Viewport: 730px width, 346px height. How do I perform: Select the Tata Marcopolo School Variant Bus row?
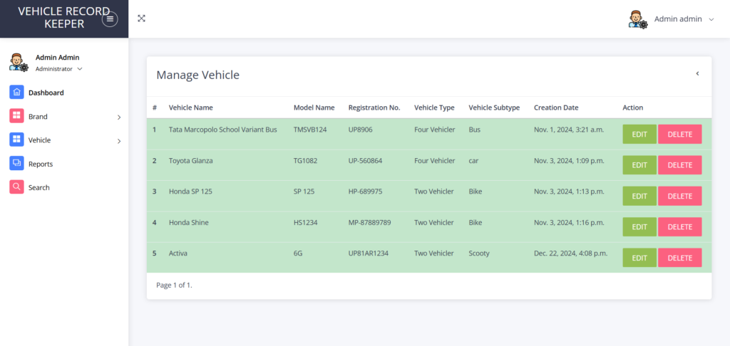(222, 130)
